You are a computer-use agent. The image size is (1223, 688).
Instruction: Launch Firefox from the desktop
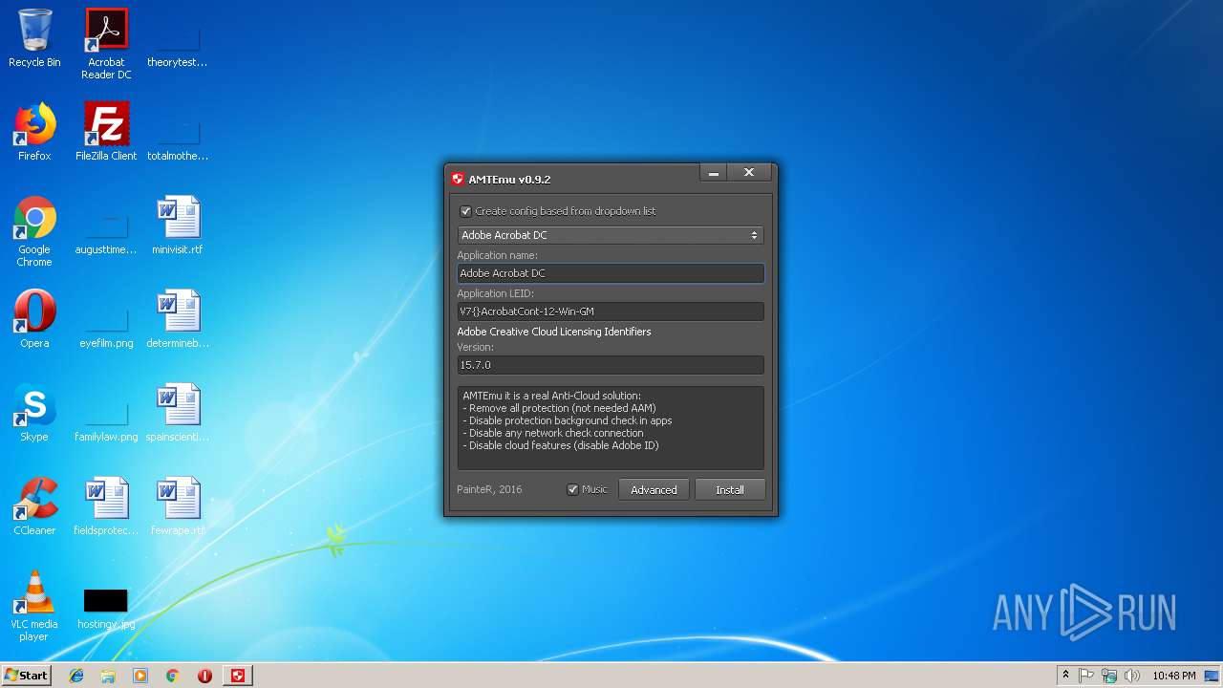tap(34, 132)
